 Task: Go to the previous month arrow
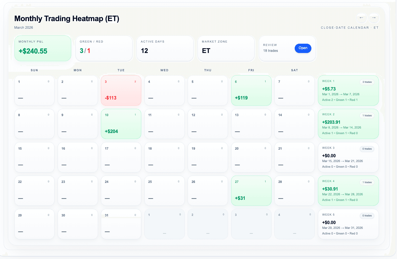pyautogui.click(x=361, y=18)
